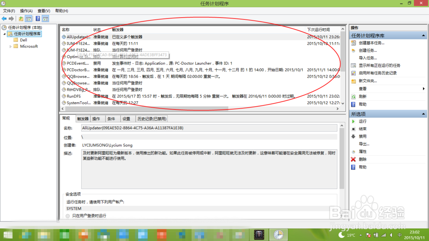Select the PCDoctorB... task row

(200, 70)
